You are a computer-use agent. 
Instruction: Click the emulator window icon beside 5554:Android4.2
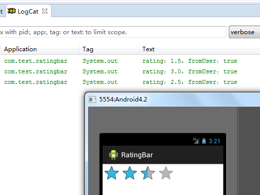(x=92, y=100)
